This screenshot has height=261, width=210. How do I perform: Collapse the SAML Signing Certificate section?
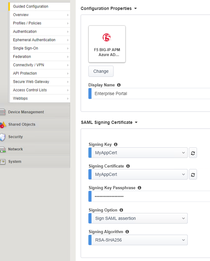(x=136, y=123)
